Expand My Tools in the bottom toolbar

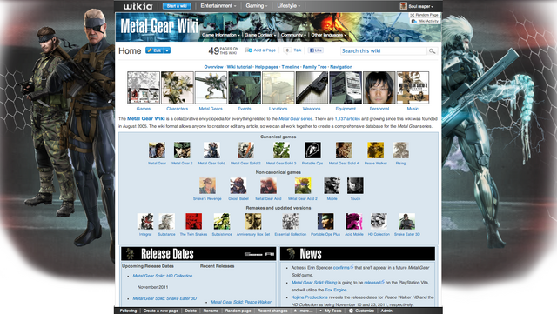click(331, 311)
